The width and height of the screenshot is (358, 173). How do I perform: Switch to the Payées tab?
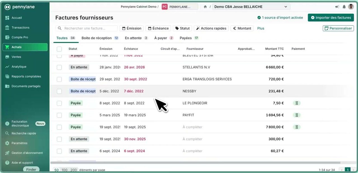coord(189,38)
